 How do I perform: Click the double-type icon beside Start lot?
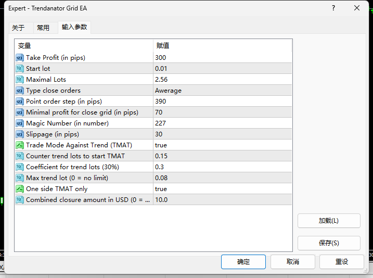tap(20, 69)
